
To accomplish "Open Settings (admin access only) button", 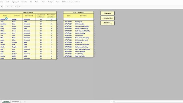I will [x=108, y=23].
